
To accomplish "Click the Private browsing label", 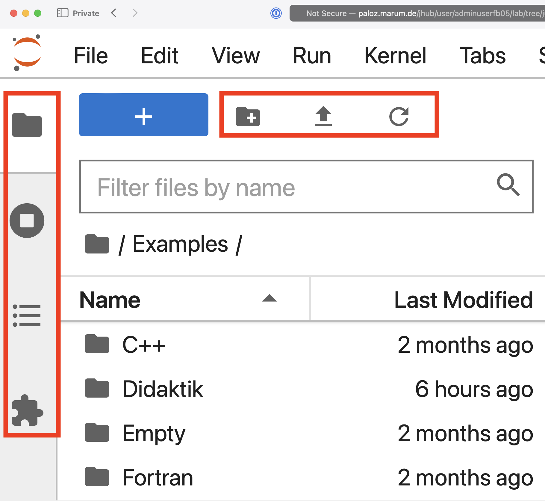I will pyautogui.click(x=86, y=13).
